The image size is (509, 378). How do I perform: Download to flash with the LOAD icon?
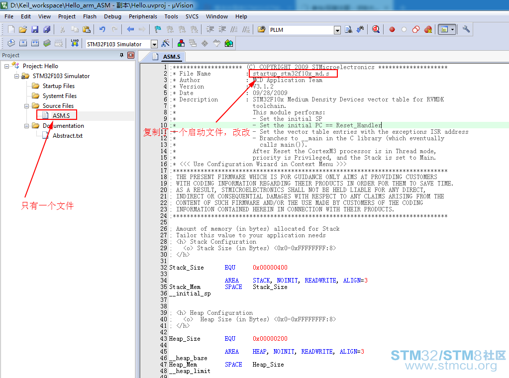tap(75, 43)
